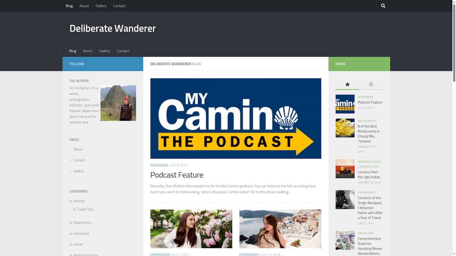Click folder icon beside Experiences category
The width and height of the screenshot is (456, 256).
pos(71,223)
